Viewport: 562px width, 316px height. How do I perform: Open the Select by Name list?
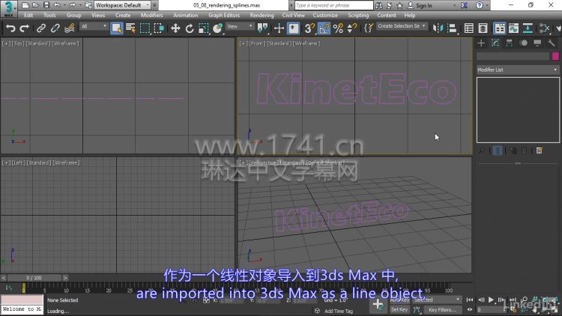pyautogui.click(x=130, y=28)
